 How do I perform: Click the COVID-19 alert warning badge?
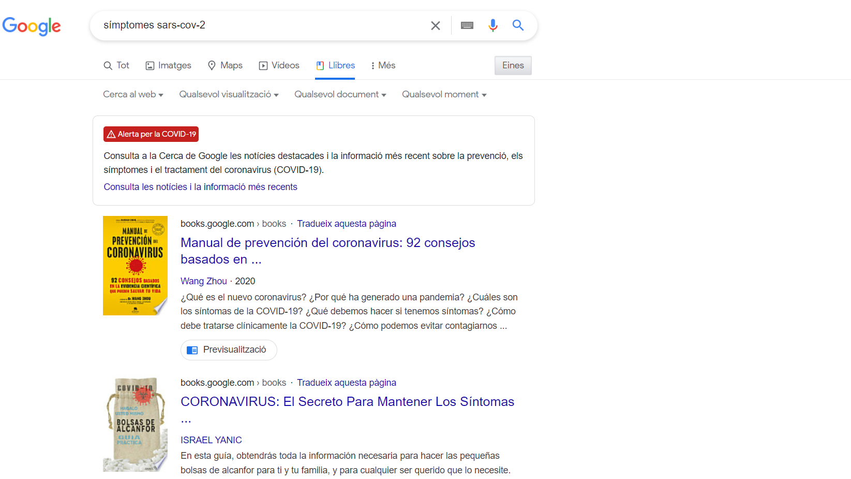click(x=151, y=134)
